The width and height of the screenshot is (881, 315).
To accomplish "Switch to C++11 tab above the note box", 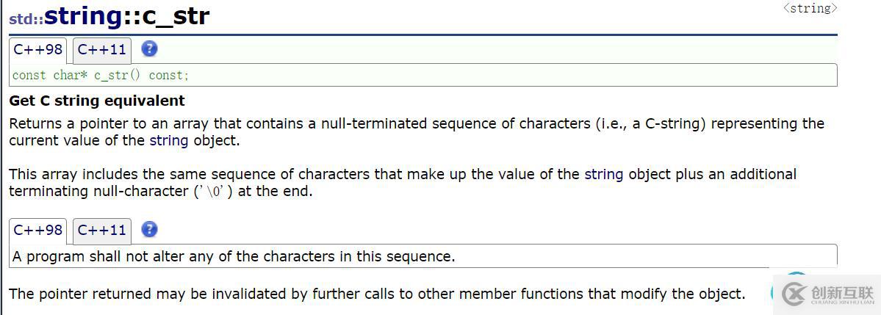I will click(x=102, y=231).
